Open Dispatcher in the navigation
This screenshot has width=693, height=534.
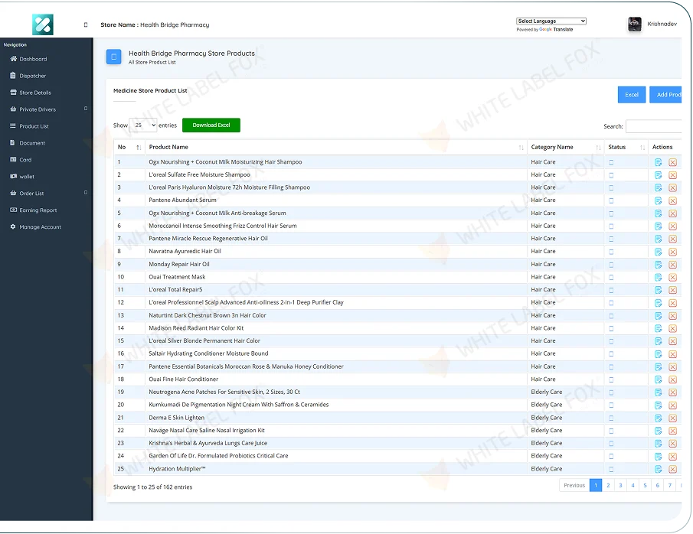click(28, 76)
